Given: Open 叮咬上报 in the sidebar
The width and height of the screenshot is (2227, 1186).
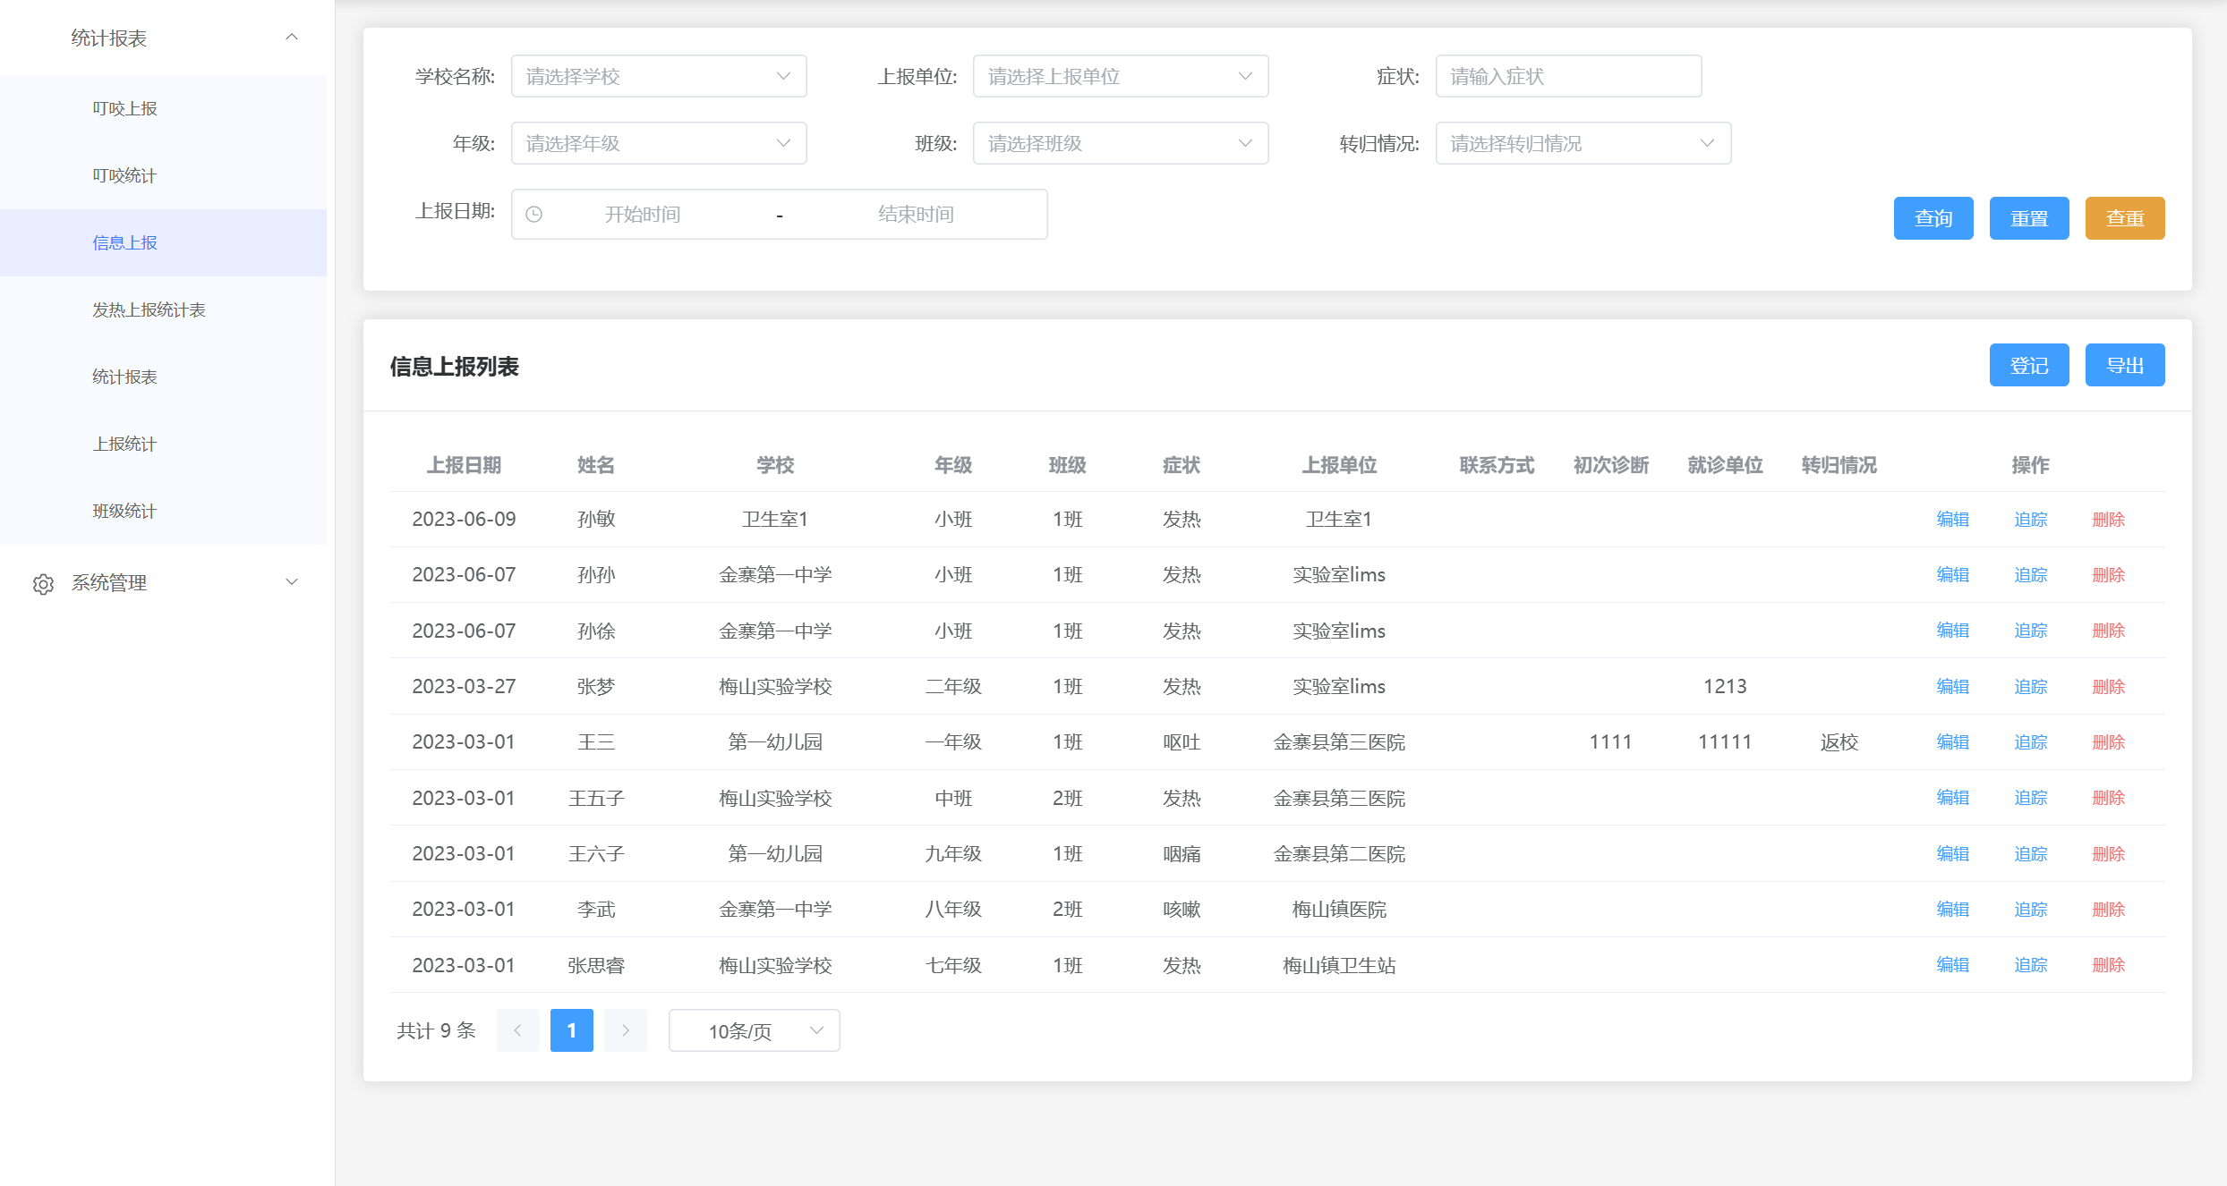Looking at the screenshot, I should pos(163,108).
